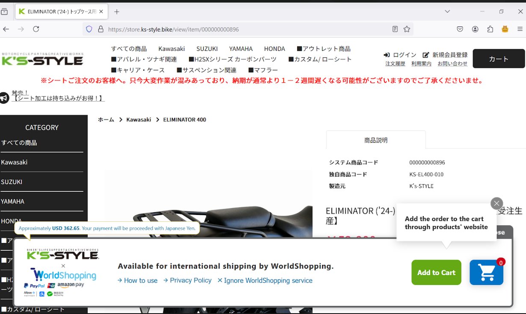Click the site padlock icon
Viewport: 526px width, 314px height.
coord(101,29)
